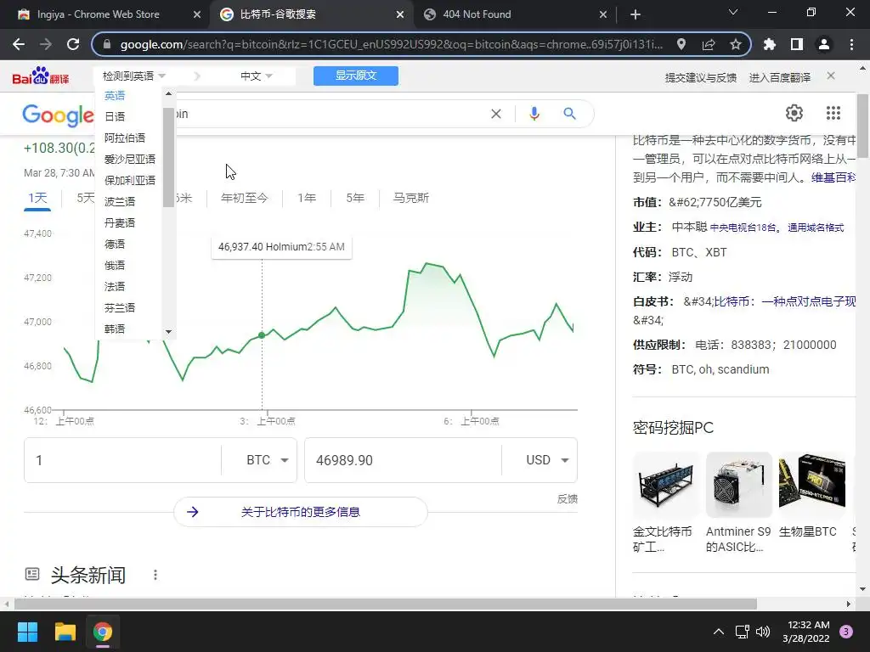Choose 俄语 from the language list
This screenshot has width=870, height=652.
115,265
